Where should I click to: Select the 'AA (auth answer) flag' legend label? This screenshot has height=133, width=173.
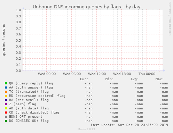coord(31,88)
